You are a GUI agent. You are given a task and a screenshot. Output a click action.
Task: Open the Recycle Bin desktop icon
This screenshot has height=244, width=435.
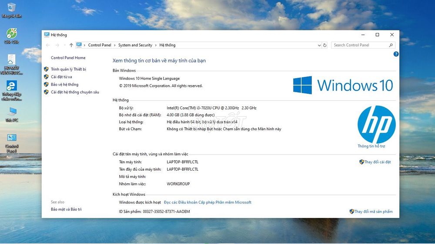[x=12, y=10]
